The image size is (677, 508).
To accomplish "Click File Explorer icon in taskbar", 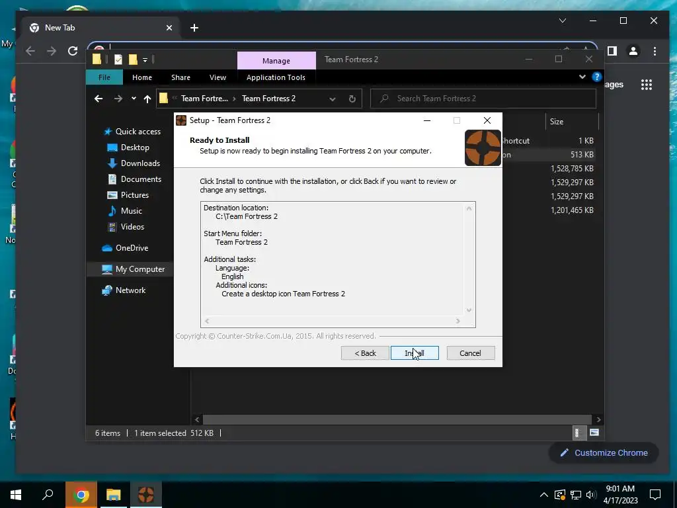I will (114, 495).
